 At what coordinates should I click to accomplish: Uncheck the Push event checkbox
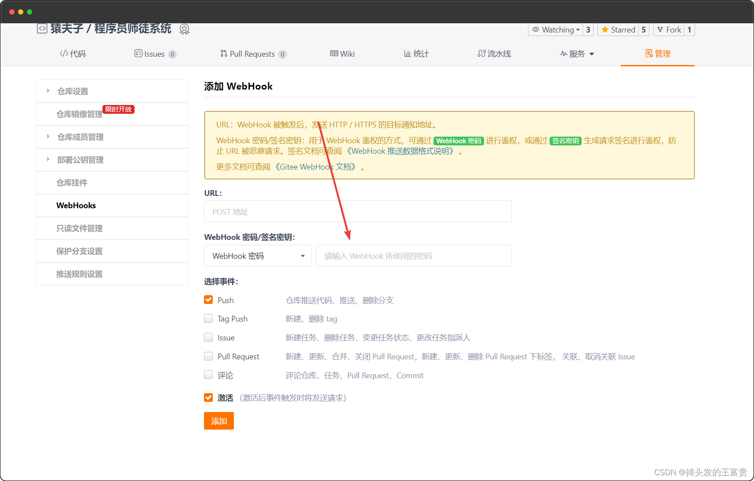[208, 300]
